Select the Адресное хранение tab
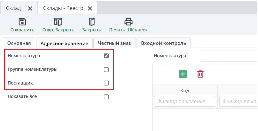 click(64, 44)
